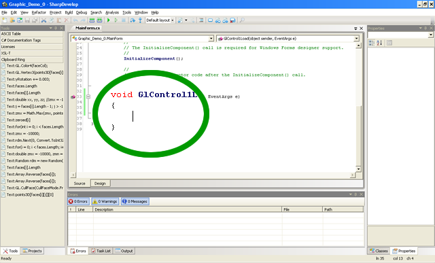Image resolution: width=435 pixels, height=263 pixels.
Task: Click the red Delete X icon
Action: coord(67,20)
